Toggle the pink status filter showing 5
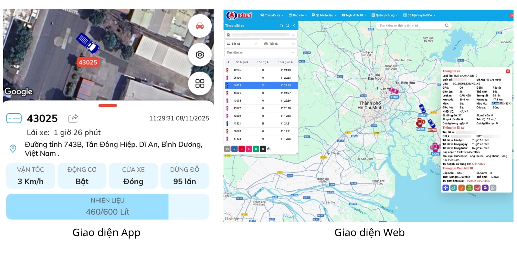Image resolution: width=517 pixels, height=258 pixels. [x=248, y=149]
